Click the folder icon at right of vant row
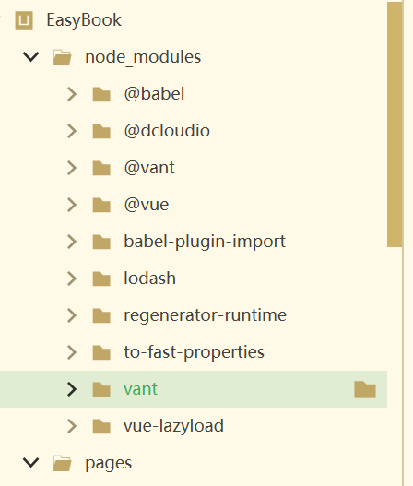The width and height of the screenshot is (413, 486). point(365,389)
